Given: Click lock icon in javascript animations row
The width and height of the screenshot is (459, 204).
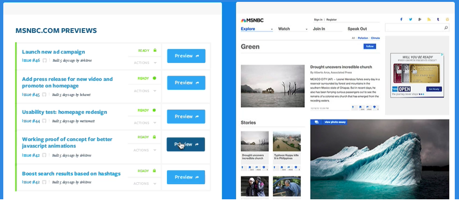Looking at the screenshot, I should [154, 137].
